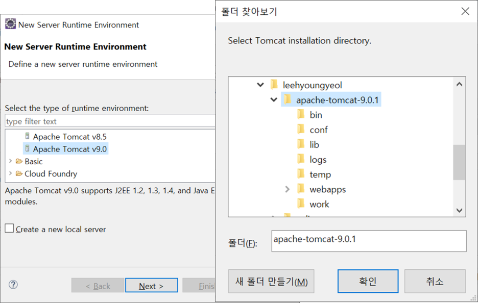Click the bin folder icon
Viewport: 478px width, 303px height.
pyautogui.click(x=301, y=114)
